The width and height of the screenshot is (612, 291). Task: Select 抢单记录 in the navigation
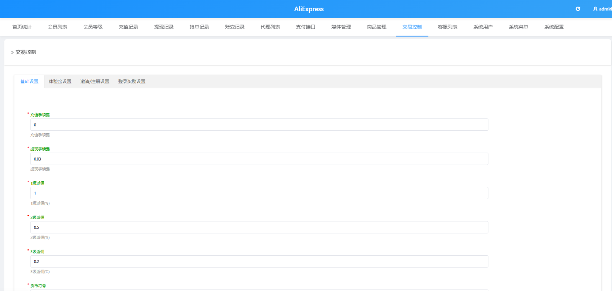[199, 27]
